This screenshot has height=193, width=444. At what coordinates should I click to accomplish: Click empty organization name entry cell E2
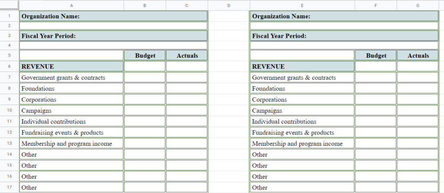click(x=344, y=26)
